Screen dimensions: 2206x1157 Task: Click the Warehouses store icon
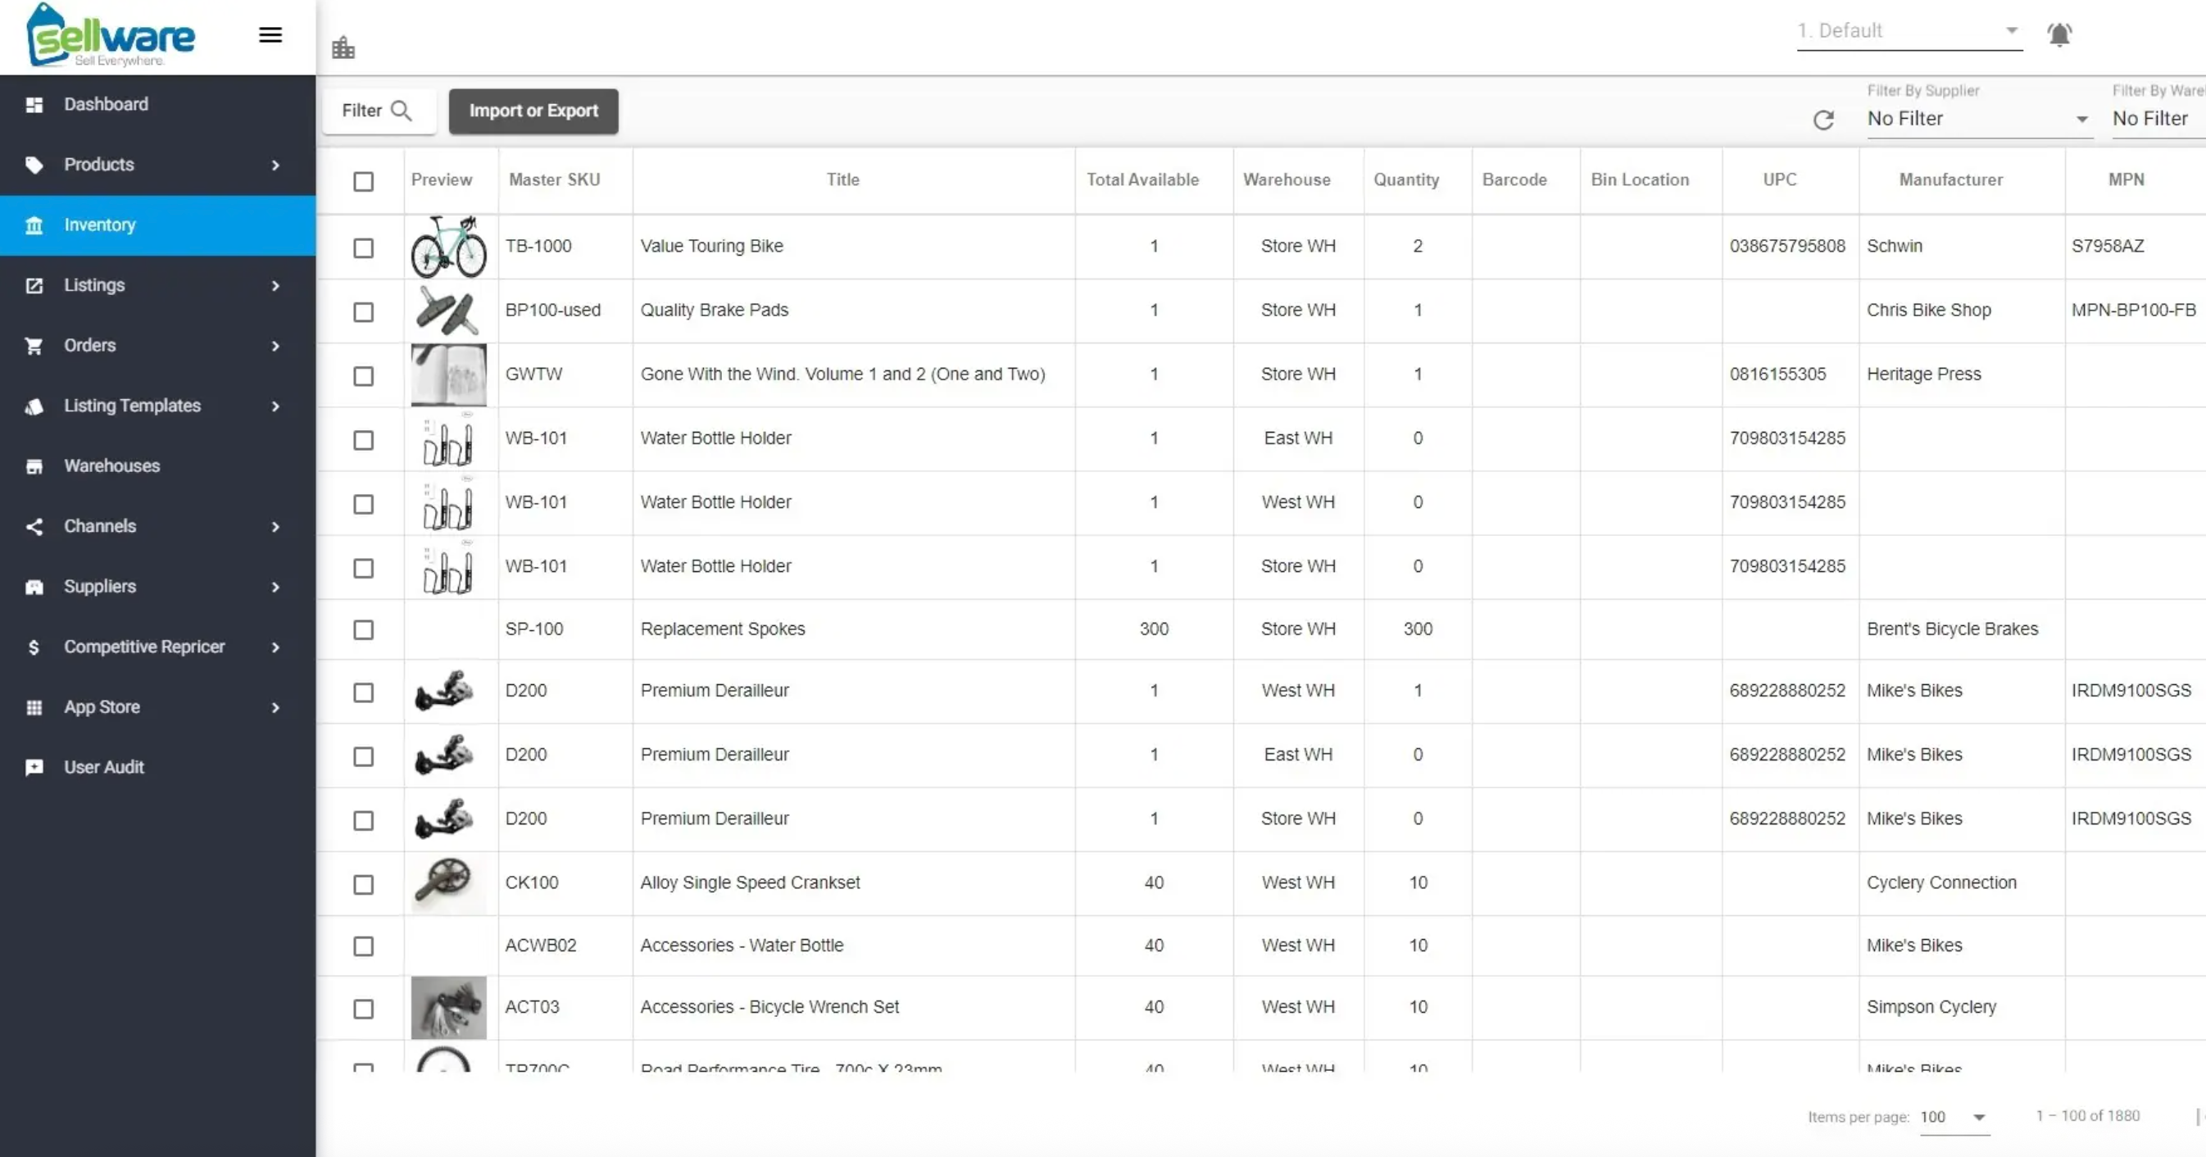click(34, 466)
